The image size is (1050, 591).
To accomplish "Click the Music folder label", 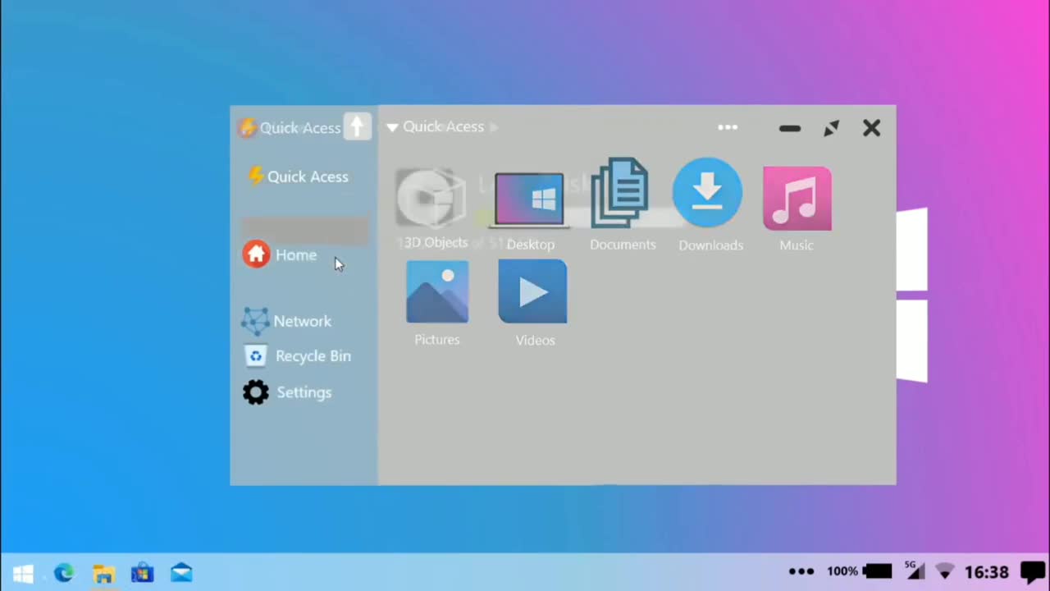I will pos(797,245).
